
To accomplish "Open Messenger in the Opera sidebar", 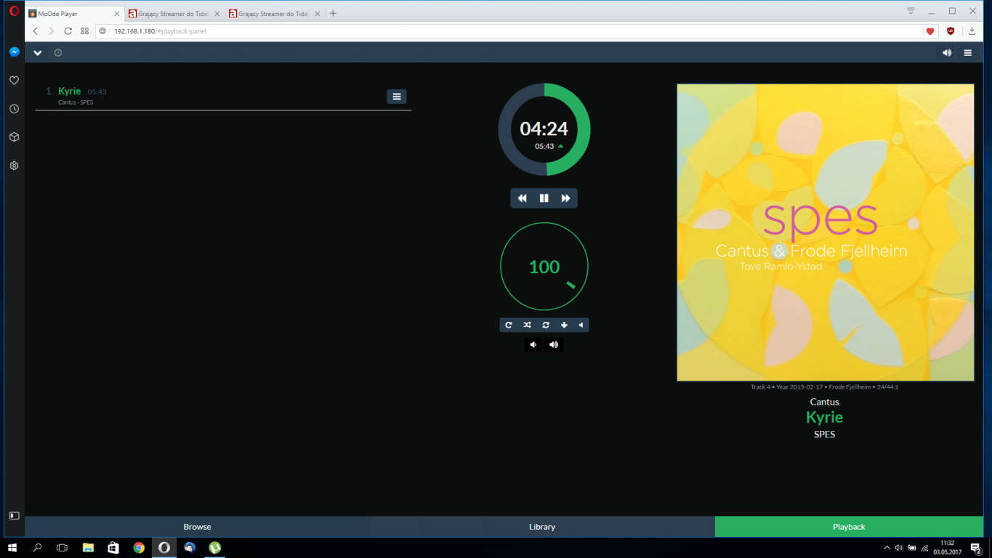I will [14, 52].
